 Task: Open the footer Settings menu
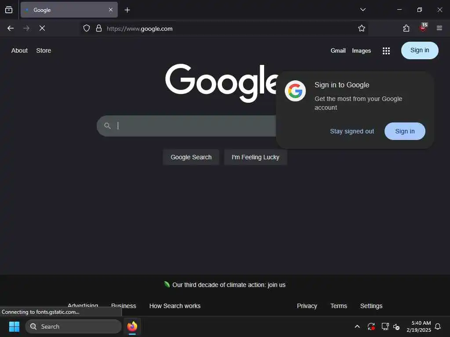pos(371,306)
